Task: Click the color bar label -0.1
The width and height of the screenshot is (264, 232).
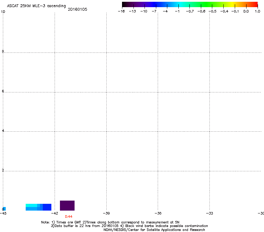Action: 235,11
